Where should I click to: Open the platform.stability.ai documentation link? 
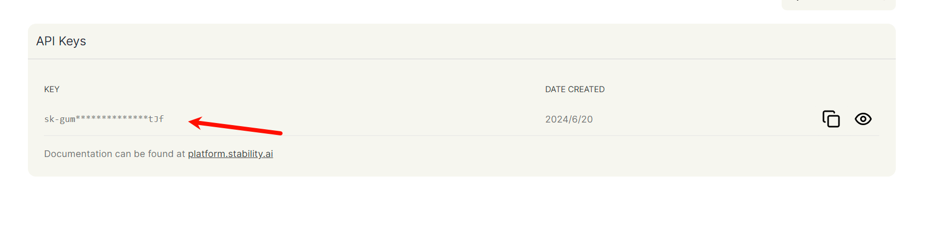pyautogui.click(x=230, y=154)
